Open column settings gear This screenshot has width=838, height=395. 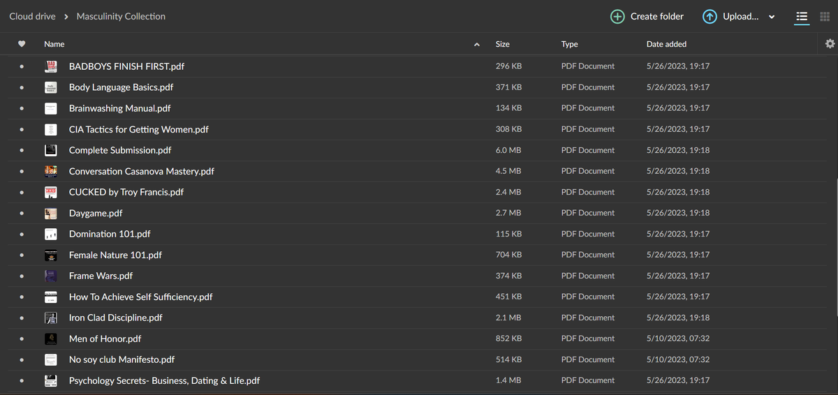tap(830, 44)
